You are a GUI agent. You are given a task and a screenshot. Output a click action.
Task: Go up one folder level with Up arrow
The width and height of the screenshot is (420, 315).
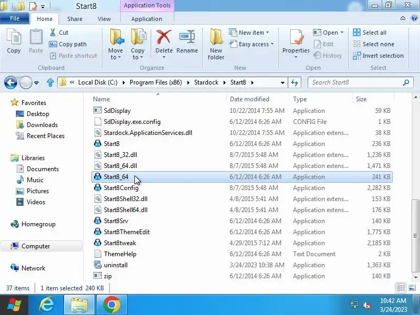(x=50, y=82)
